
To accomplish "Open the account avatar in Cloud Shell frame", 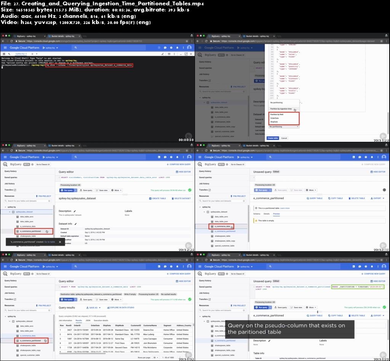I will (x=189, y=48).
